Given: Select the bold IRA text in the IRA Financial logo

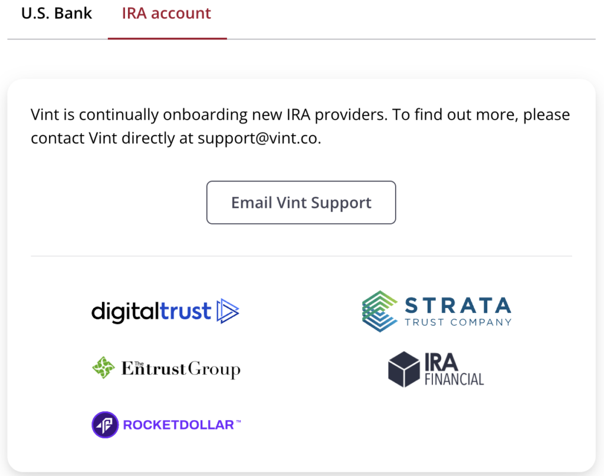Looking at the screenshot, I should pos(441,362).
